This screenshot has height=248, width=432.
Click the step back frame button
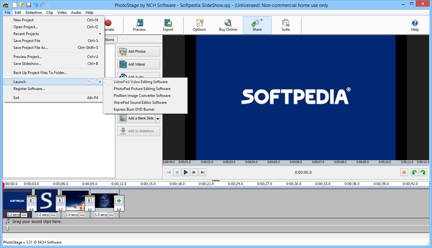click(177, 172)
